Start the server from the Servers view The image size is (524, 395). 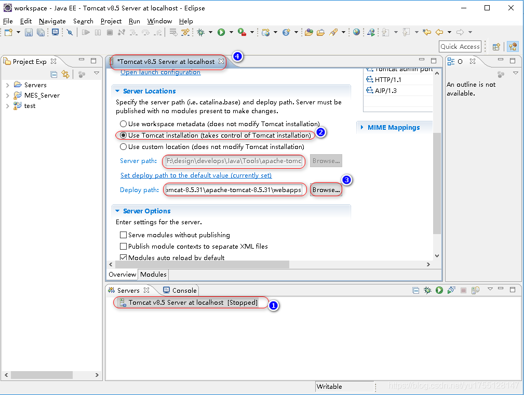click(x=439, y=290)
